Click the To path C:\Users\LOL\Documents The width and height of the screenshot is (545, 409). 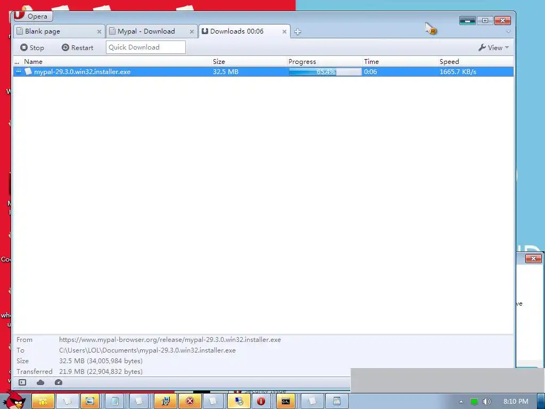[147, 350]
